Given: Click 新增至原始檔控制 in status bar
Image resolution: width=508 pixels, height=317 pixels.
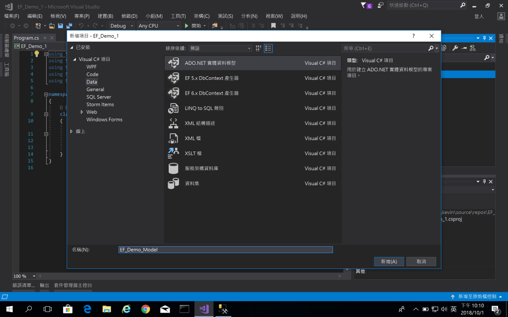Looking at the screenshot, I should point(477,296).
